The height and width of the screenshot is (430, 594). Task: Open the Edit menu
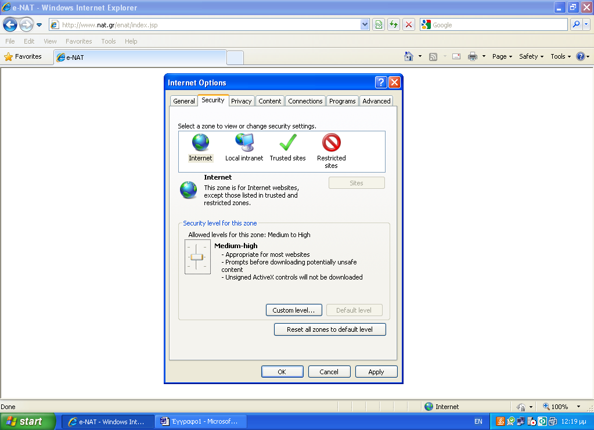(29, 41)
